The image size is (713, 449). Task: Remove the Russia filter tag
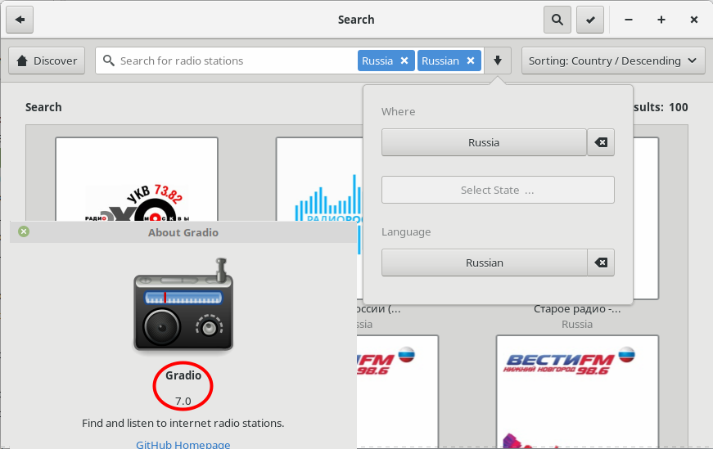pyautogui.click(x=404, y=61)
